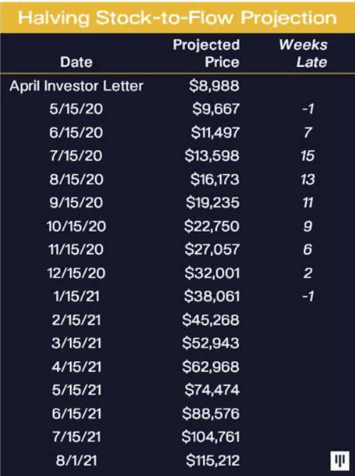Select the 5/15/20 date cell
The image size is (355, 476).
(x=76, y=109)
